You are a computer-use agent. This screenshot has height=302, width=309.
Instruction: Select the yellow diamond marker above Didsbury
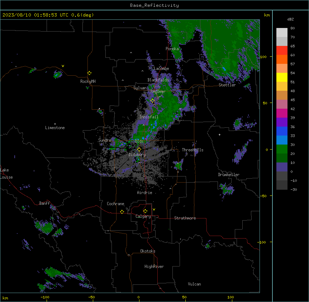[139, 150]
